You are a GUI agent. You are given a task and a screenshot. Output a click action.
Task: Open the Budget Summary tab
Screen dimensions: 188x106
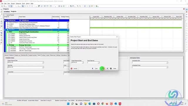33,55
